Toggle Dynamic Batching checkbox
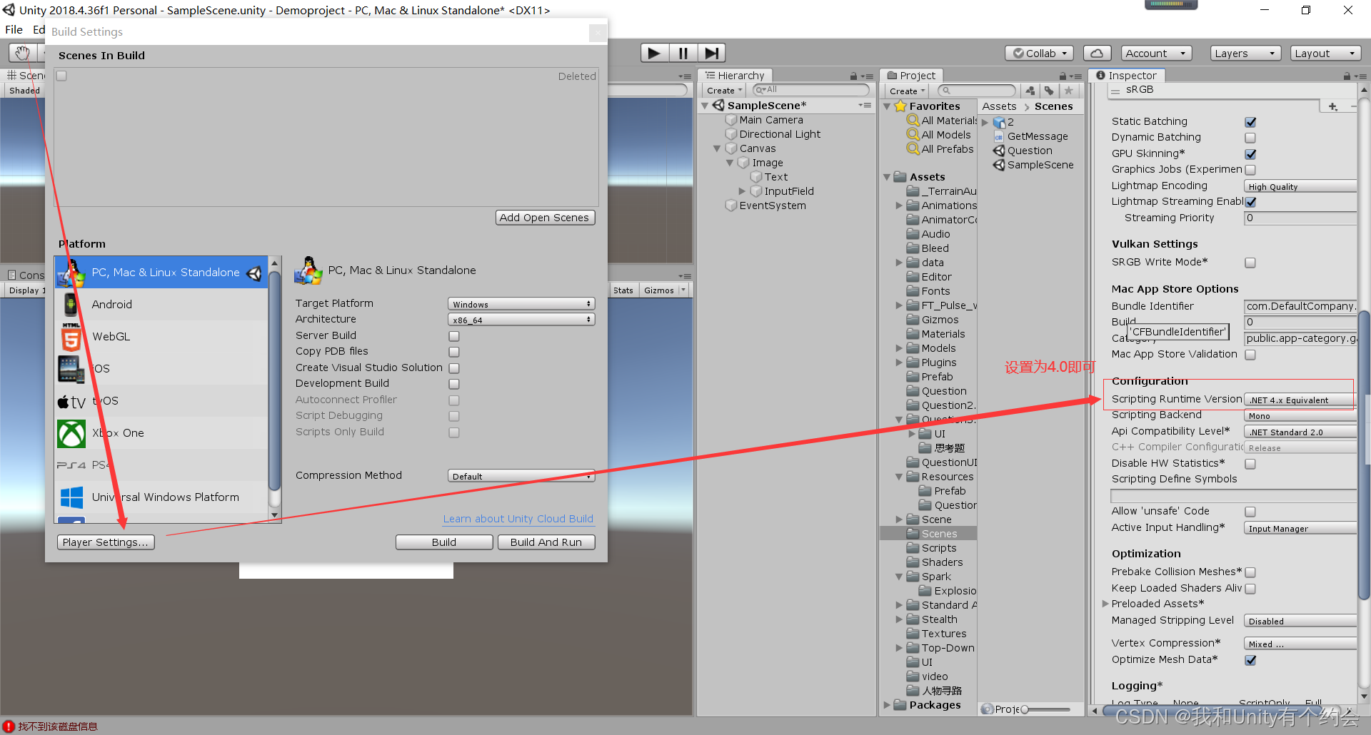 click(x=1250, y=138)
